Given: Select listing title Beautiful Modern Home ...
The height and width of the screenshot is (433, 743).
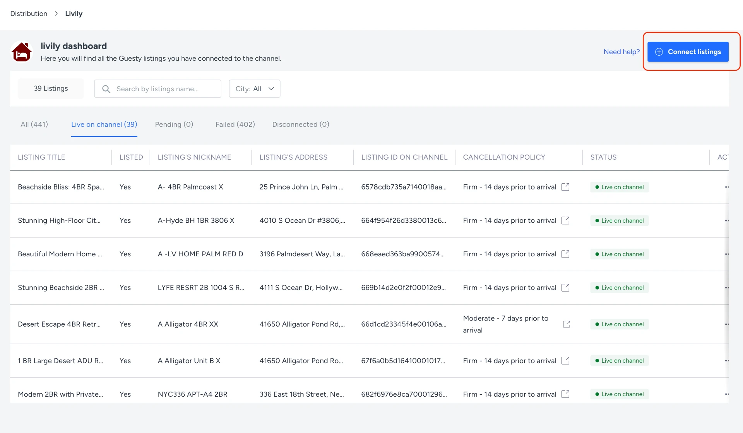Looking at the screenshot, I should point(60,254).
